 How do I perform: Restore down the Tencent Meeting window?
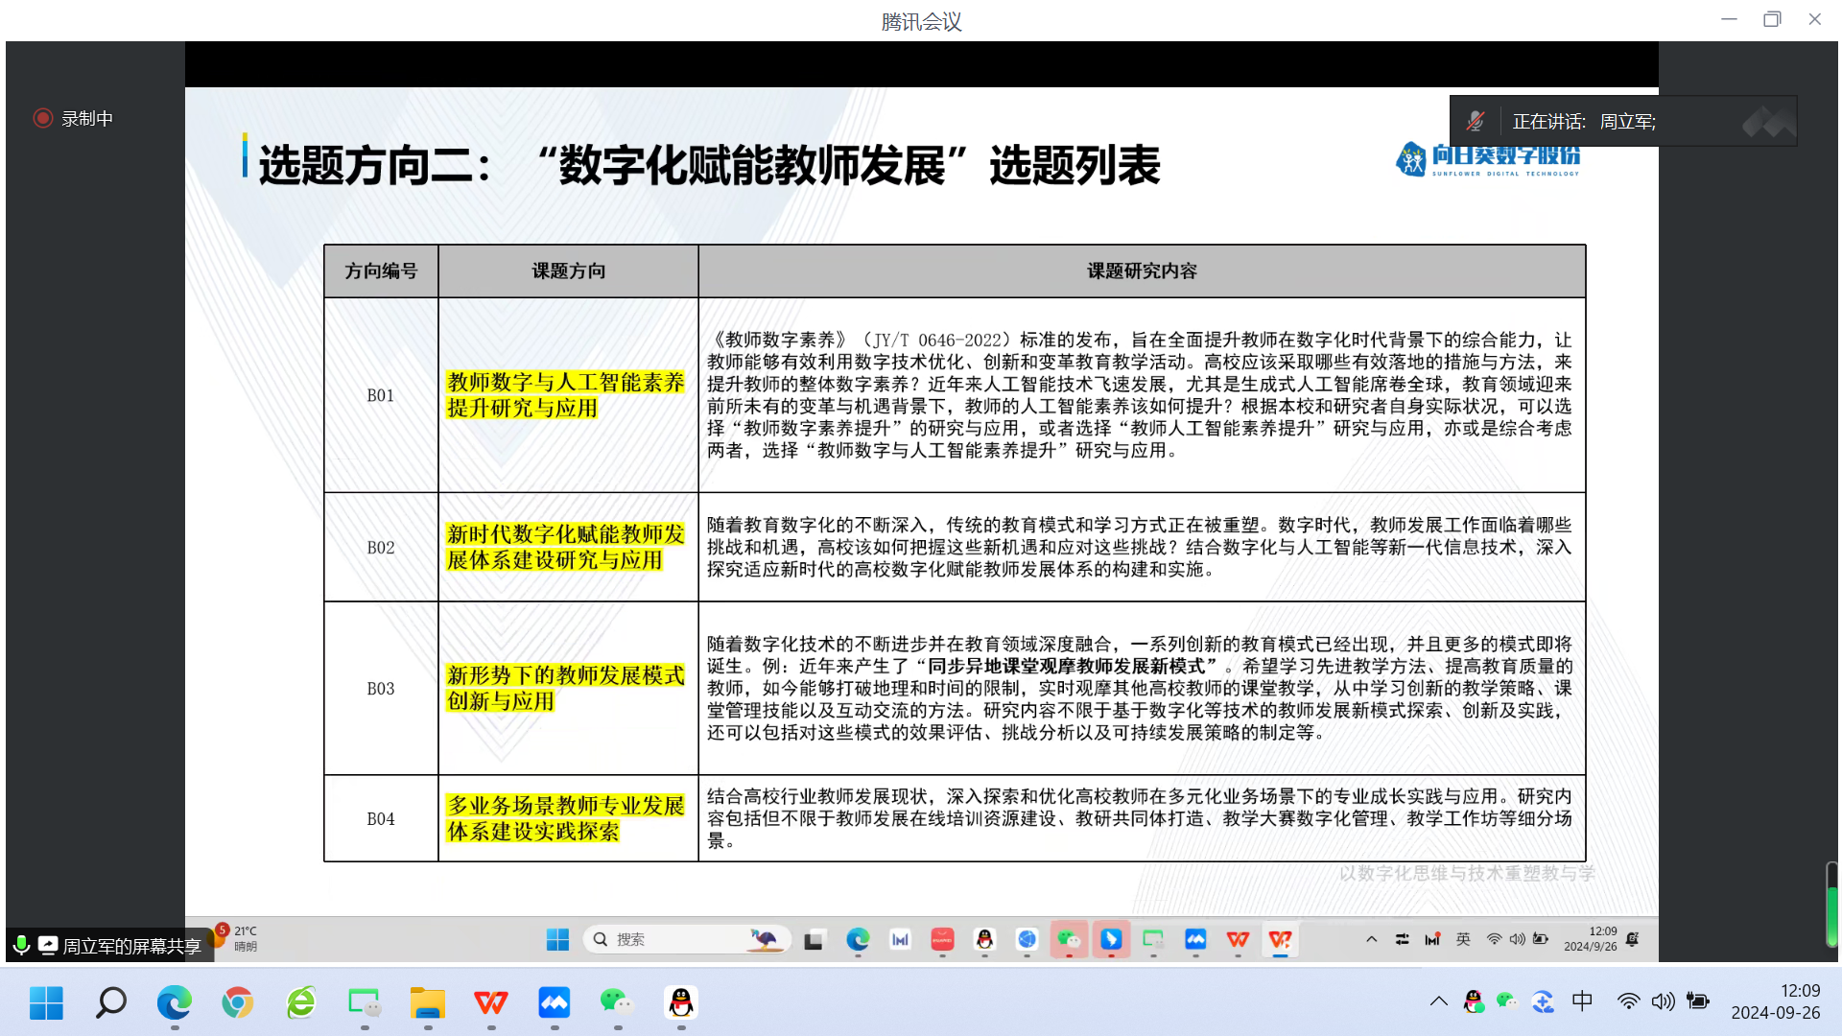[x=1772, y=19]
